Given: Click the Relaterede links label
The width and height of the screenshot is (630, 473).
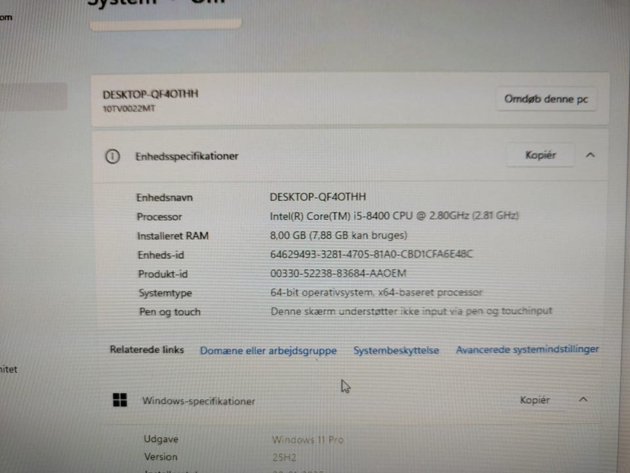Looking at the screenshot, I should pyautogui.click(x=146, y=349).
